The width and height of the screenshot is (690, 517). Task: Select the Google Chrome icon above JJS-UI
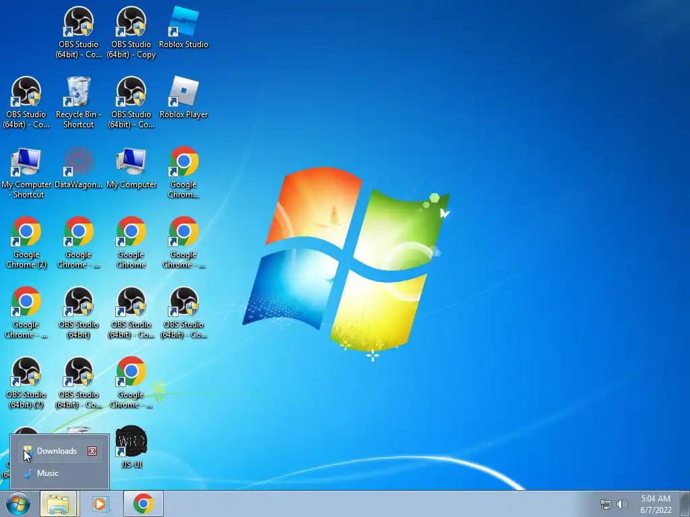point(131,382)
